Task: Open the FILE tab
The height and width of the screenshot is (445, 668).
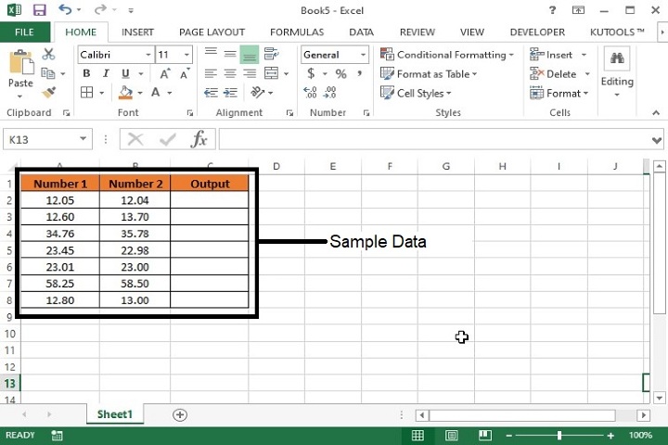Action: click(x=25, y=32)
